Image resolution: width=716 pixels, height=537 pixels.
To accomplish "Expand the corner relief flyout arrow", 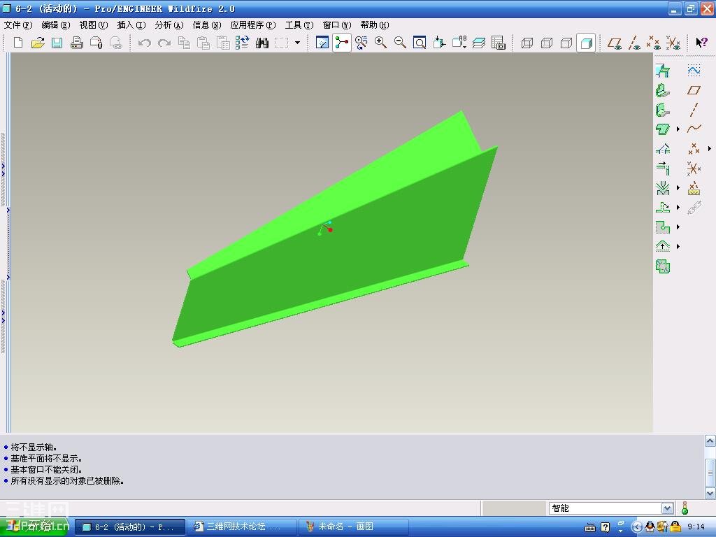I will (x=678, y=227).
